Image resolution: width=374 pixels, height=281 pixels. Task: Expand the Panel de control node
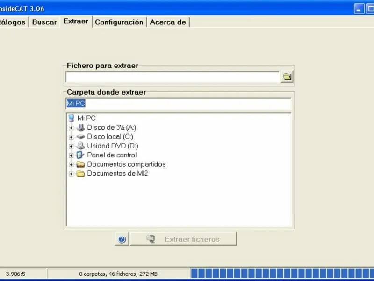click(71, 155)
